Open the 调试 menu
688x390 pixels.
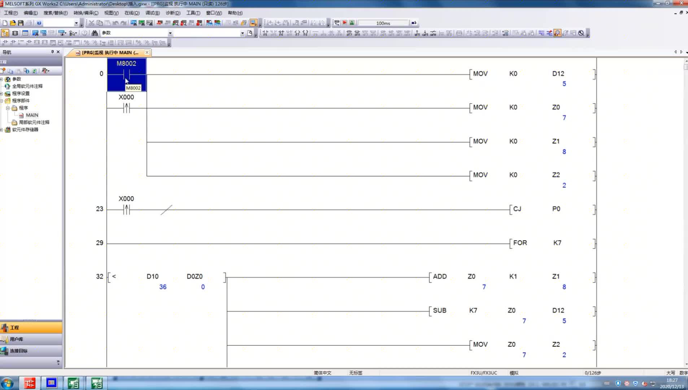[152, 13]
